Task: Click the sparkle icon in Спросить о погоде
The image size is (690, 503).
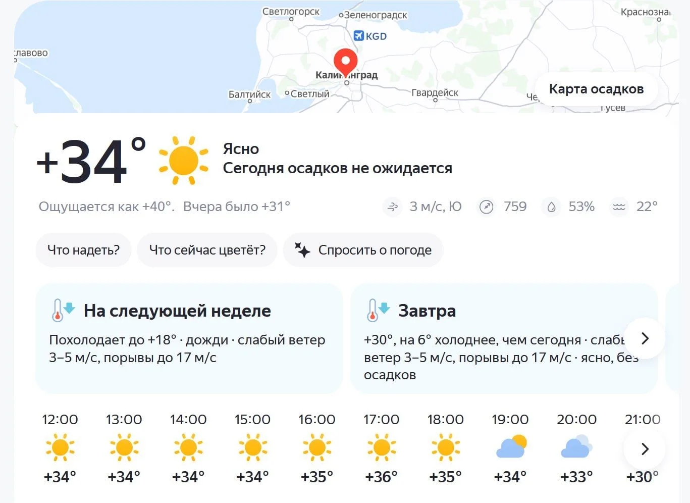Action: point(302,250)
